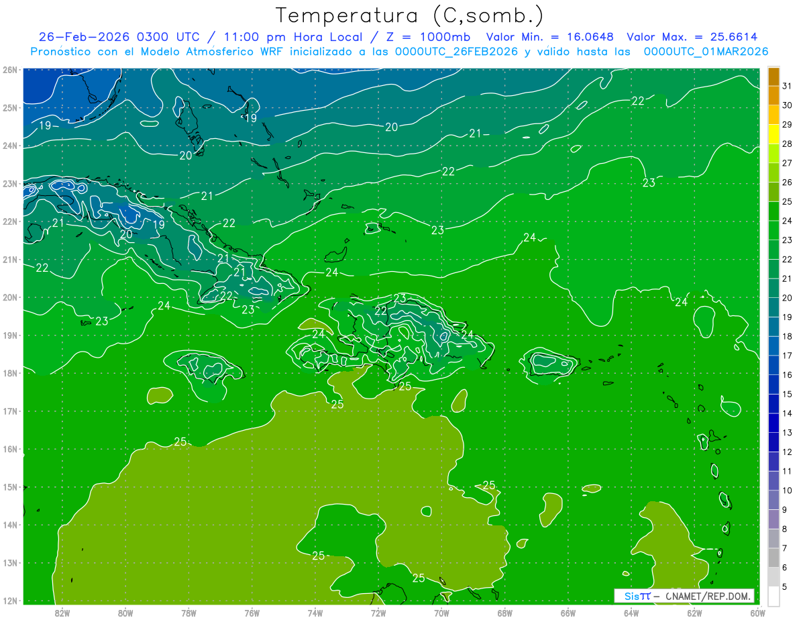Click the latitude label "26N"

(9, 69)
